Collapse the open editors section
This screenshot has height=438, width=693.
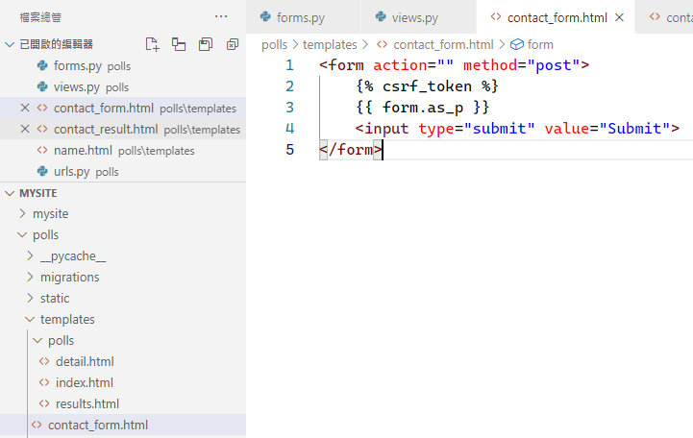pos(10,44)
